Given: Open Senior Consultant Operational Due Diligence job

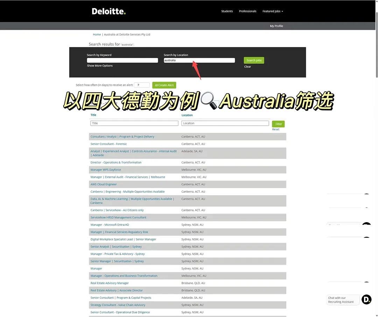Looking at the screenshot, I should 120,312.
